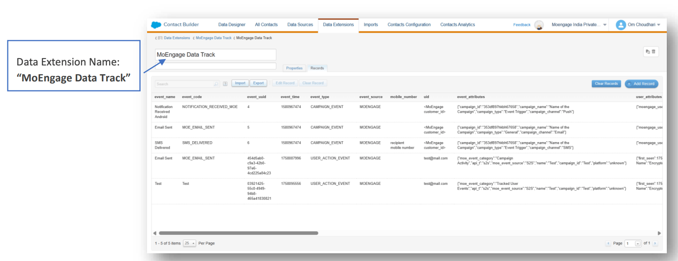Image resolution: width=678 pixels, height=261 pixels.
Task: Click the 454d5ab0 event uuid cell
Action: tap(259, 166)
